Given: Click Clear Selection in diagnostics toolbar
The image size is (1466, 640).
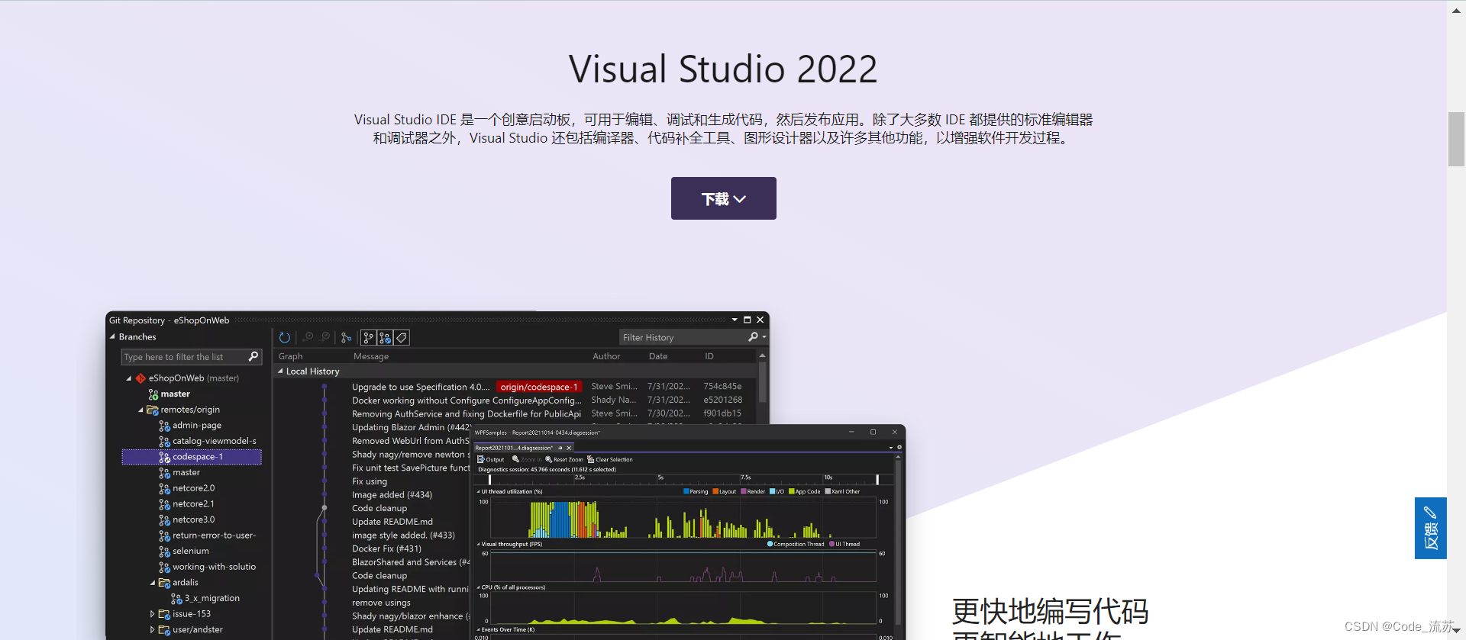Looking at the screenshot, I should pyautogui.click(x=610, y=459).
